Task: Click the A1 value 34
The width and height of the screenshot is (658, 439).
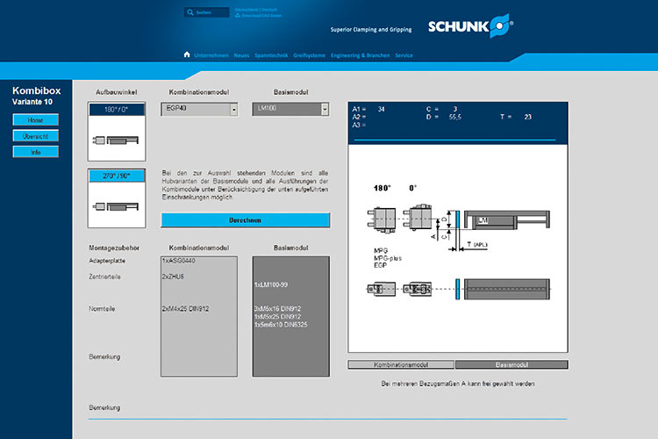Action: (x=381, y=109)
